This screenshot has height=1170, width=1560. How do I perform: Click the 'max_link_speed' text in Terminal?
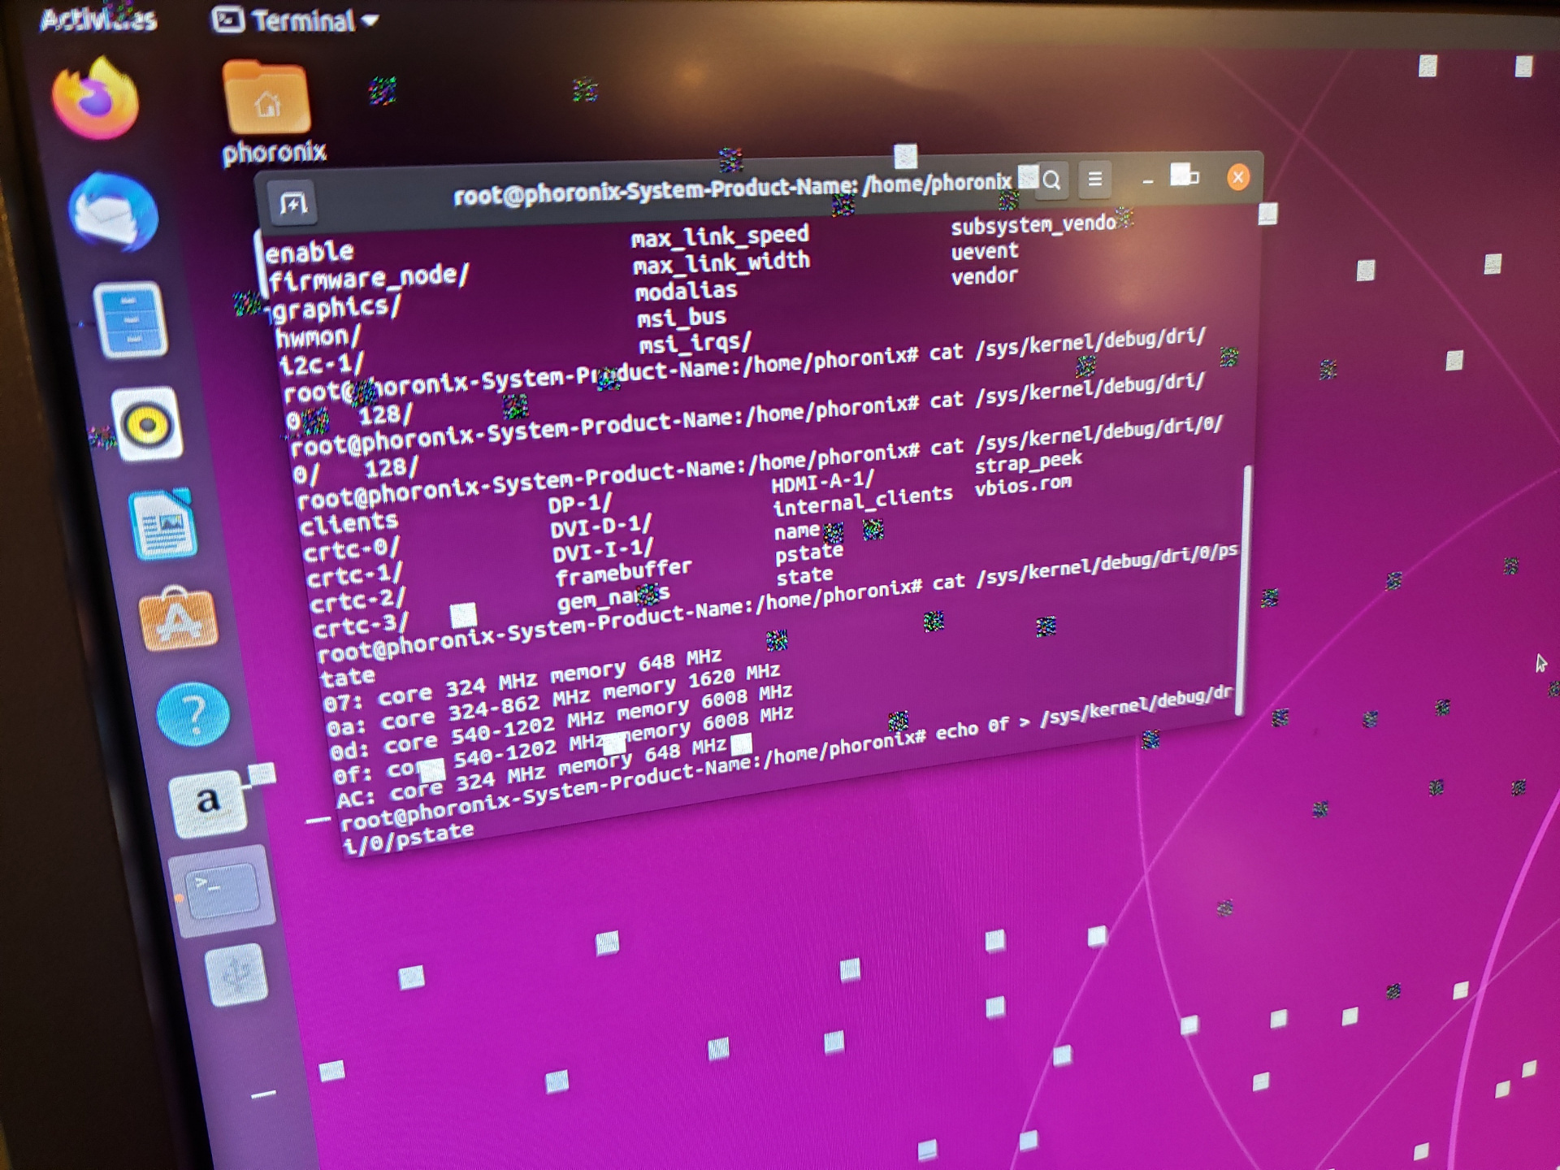click(720, 236)
